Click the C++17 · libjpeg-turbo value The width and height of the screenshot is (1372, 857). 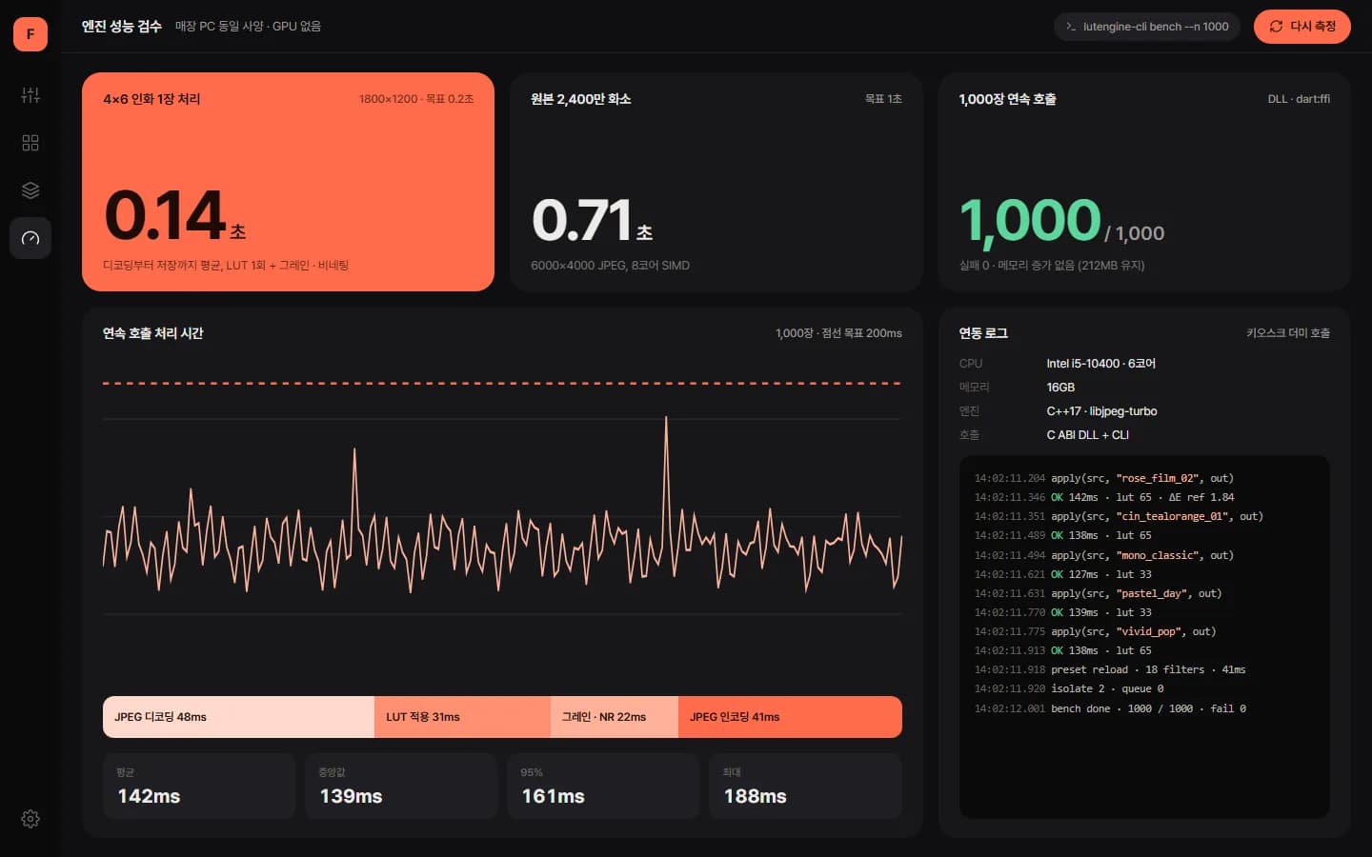pyautogui.click(x=1101, y=411)
